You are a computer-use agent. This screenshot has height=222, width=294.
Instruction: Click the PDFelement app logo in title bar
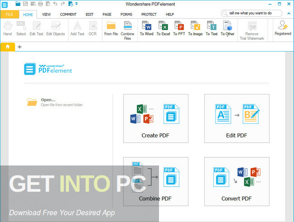[5, 5]
